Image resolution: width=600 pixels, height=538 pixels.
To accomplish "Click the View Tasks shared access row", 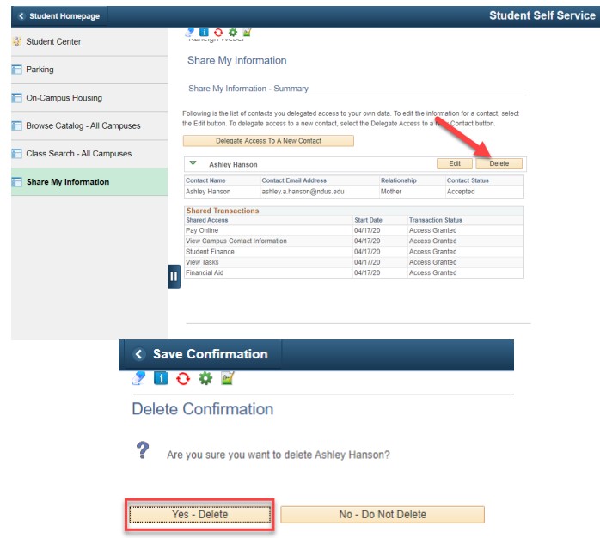I will [354, 262].
